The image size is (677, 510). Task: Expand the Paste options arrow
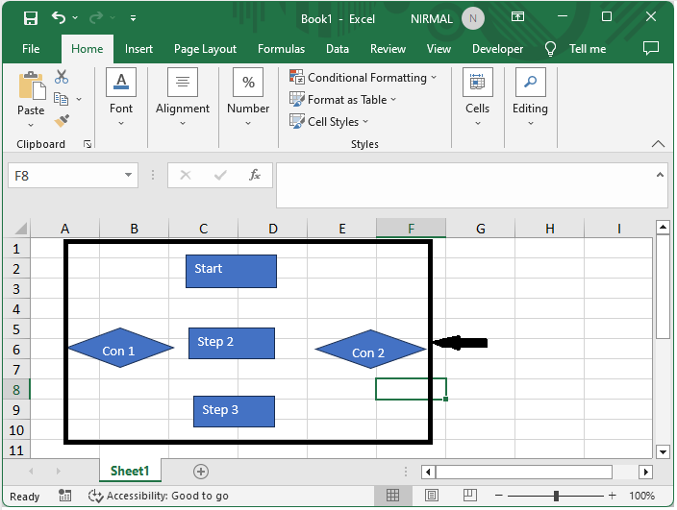coord(31,125)
